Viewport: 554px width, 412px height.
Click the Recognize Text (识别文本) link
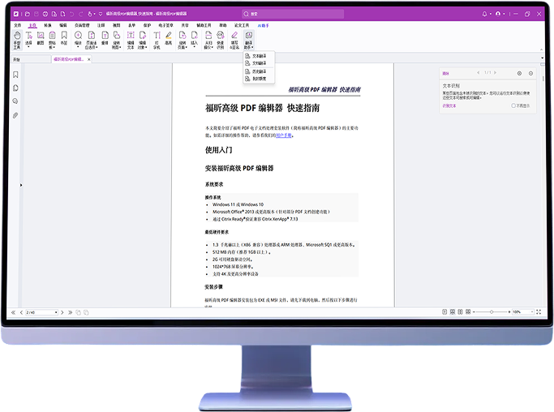point(449,105)
